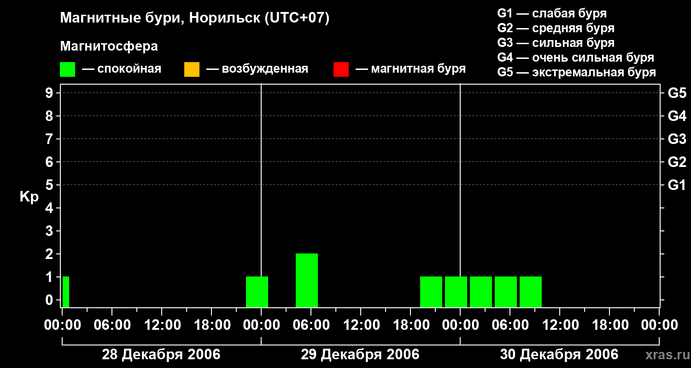691x368 pixels.
Task: Click the 'Kp' y-axis title
Action: [x=29, y=197]
